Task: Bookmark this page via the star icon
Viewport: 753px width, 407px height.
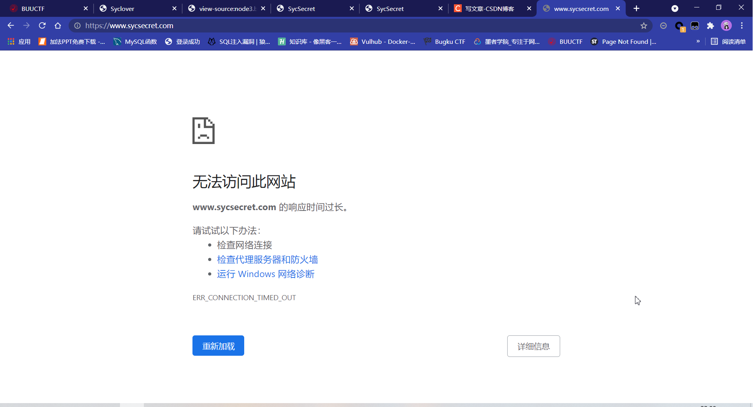Action: coord(644,25)
